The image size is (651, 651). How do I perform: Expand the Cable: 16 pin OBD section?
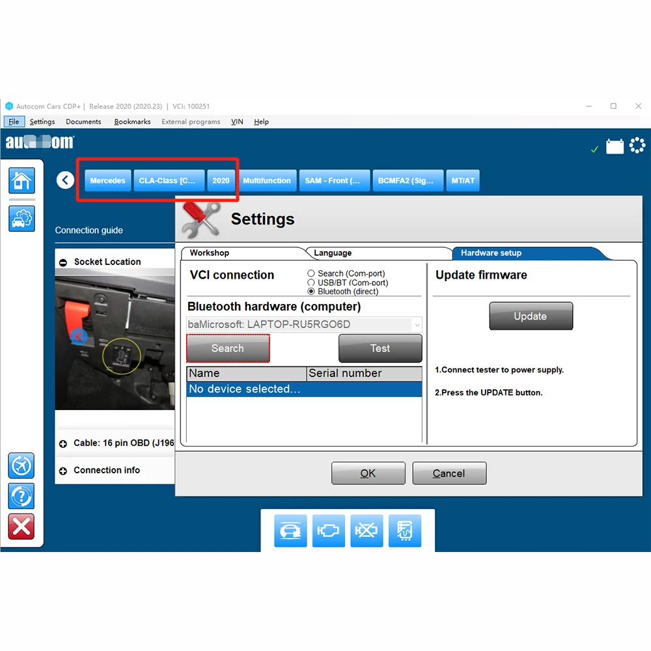pos(63,444)
